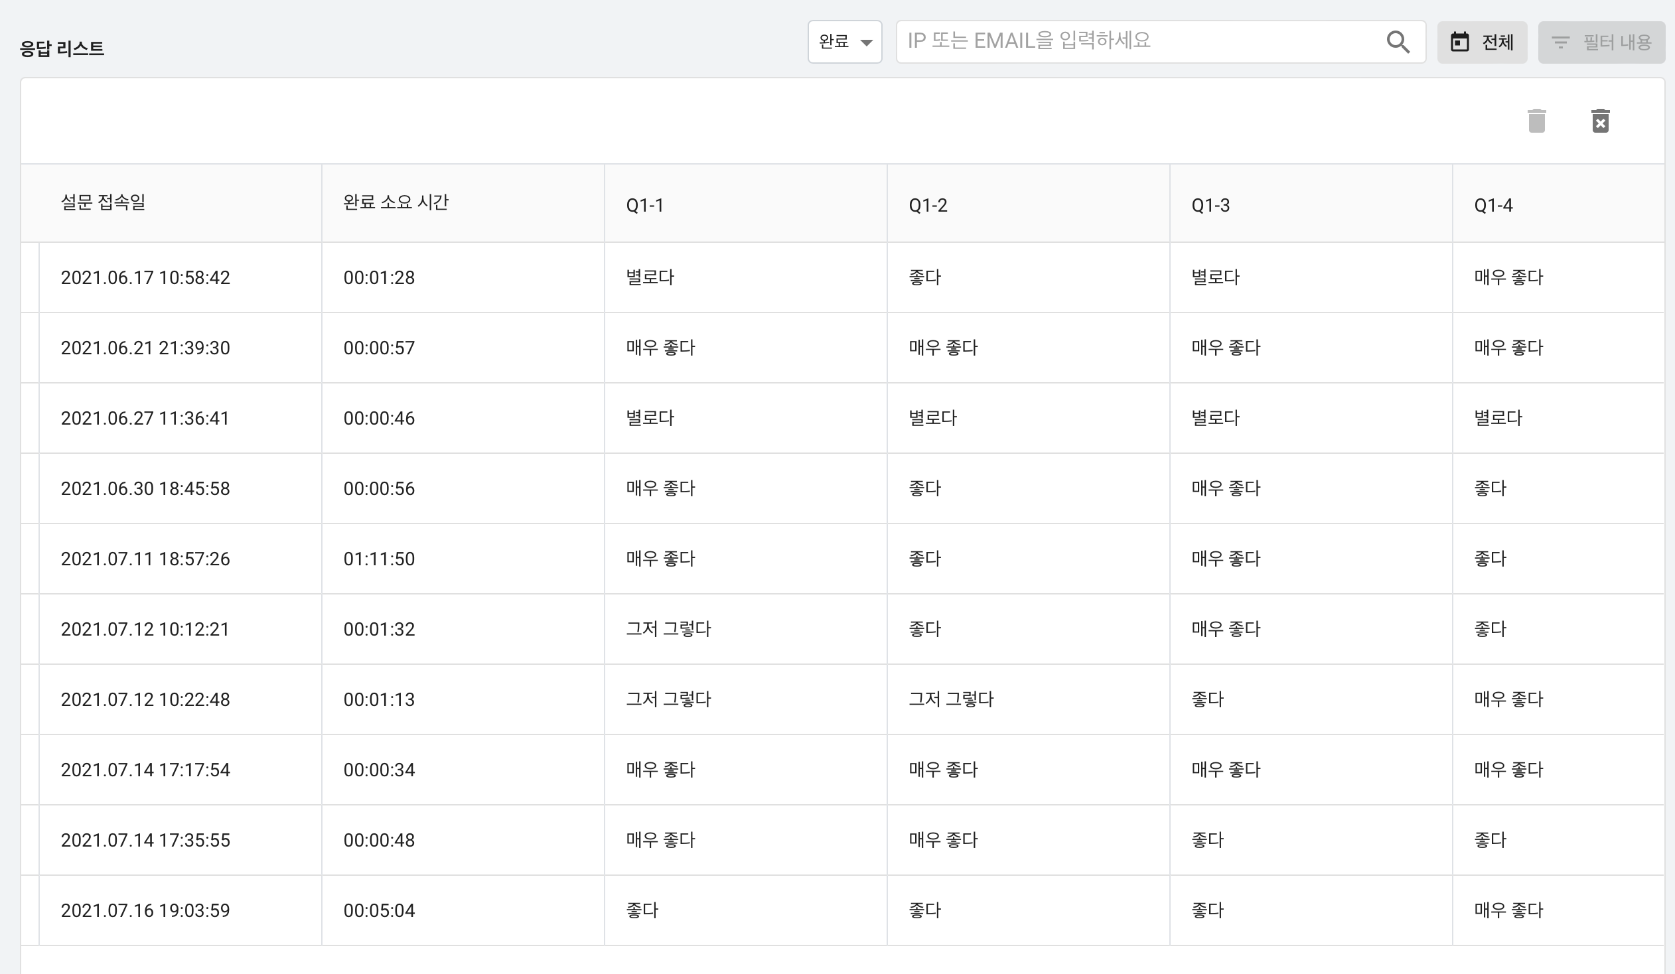Click the calendar icon beside 전체
Viewport: 1675px width, 974px height.
coord(1459,42)
